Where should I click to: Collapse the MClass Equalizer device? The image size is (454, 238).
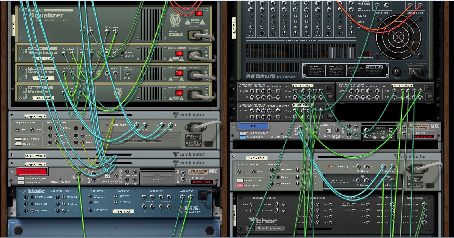pos(13,10)
